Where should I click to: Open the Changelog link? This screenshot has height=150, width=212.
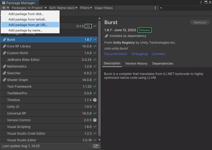(x=140, y=54)
